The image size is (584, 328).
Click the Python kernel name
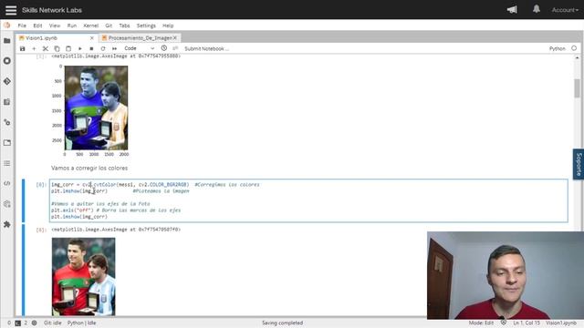(557, 48)
